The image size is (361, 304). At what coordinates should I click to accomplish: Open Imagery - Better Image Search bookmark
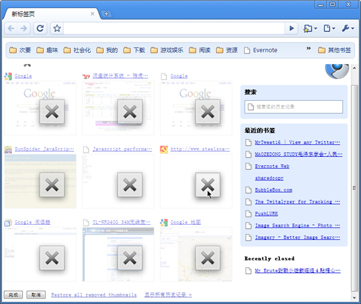pos(297,237)
